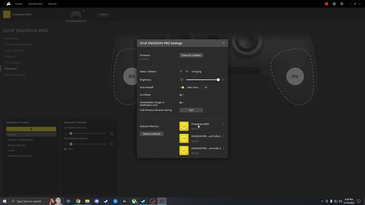Add a new vibration preset with plus button
This screenshot has width=365, height=205.
coord(31,129)
